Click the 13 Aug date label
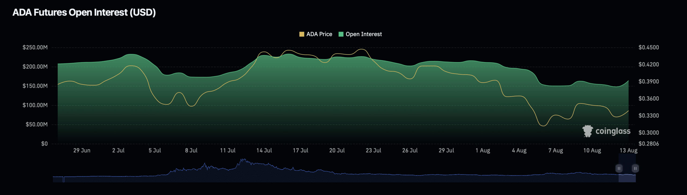This screenshot has height=195, width=687. (x=628, y=151)
